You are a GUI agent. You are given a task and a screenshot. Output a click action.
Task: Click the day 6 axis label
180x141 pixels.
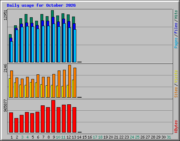tap(38, 137)
